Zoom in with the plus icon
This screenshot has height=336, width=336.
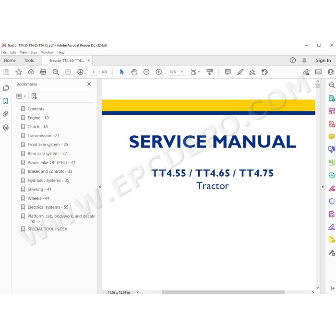(158, 72)
